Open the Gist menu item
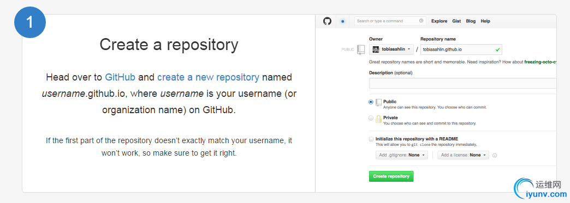 point(456,21)
